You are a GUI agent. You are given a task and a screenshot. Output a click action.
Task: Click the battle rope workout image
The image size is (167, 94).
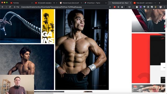click(20, 26)
